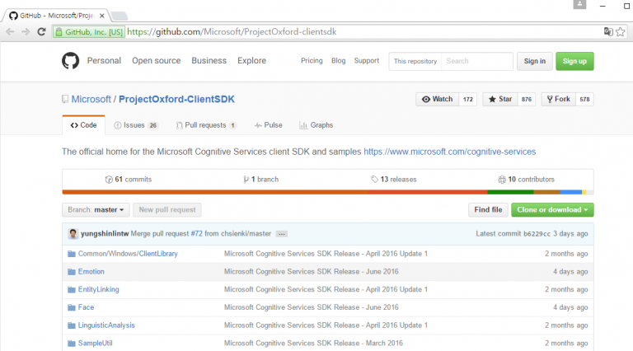Star the repository
633x351 pixels.
click(x=499, y=99)
